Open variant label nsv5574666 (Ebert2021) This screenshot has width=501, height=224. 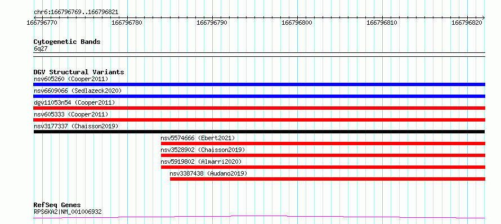coord(198,138)
